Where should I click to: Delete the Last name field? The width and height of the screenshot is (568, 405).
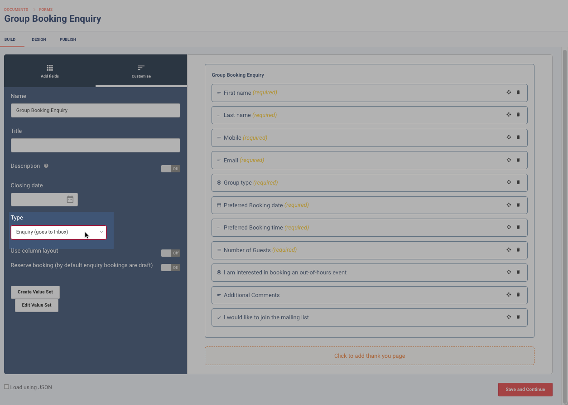[x=518, y=115]
